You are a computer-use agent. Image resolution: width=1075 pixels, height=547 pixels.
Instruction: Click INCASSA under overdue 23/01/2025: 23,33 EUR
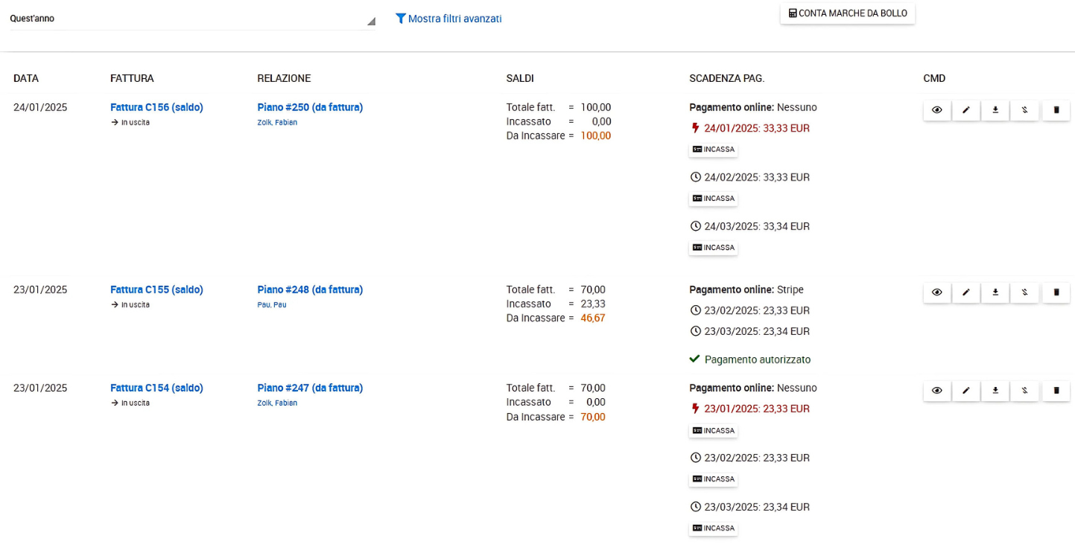pyautogui.click(x=713, y=431)
